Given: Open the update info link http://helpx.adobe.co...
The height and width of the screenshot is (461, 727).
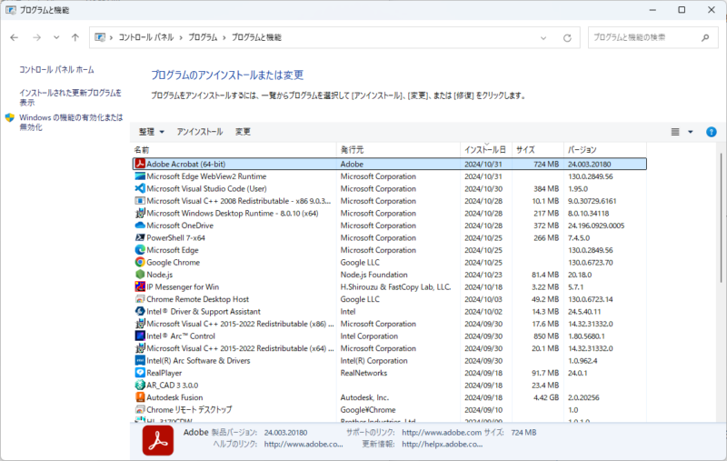Looking at the screenshot, I should 443,445.
